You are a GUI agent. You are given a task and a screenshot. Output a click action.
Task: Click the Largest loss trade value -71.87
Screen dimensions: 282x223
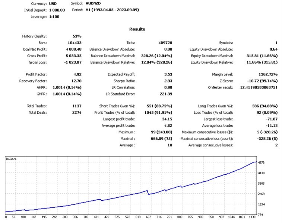pyautogui.click(x=272, y=119)
